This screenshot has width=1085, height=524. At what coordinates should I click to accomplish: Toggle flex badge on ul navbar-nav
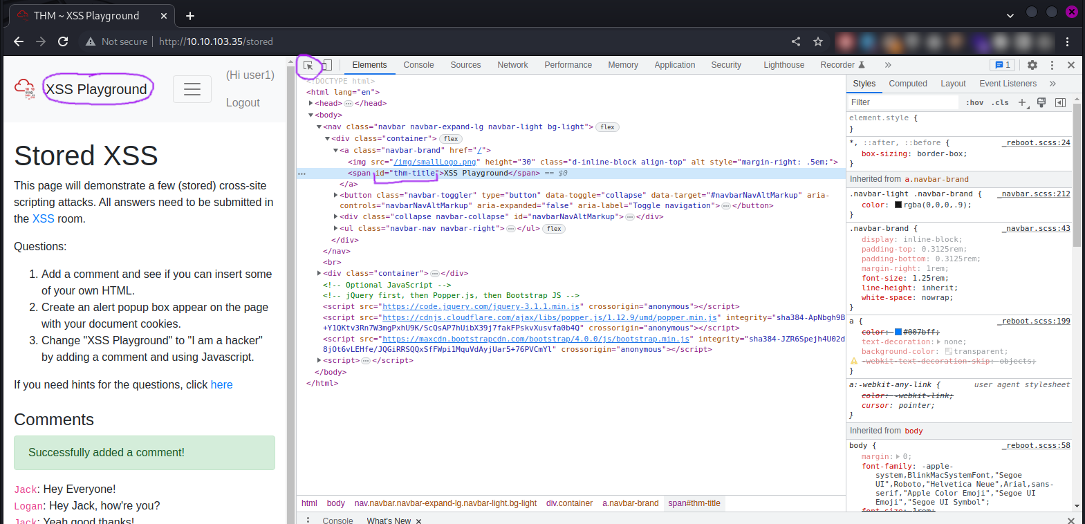click(x=554, y=229)
